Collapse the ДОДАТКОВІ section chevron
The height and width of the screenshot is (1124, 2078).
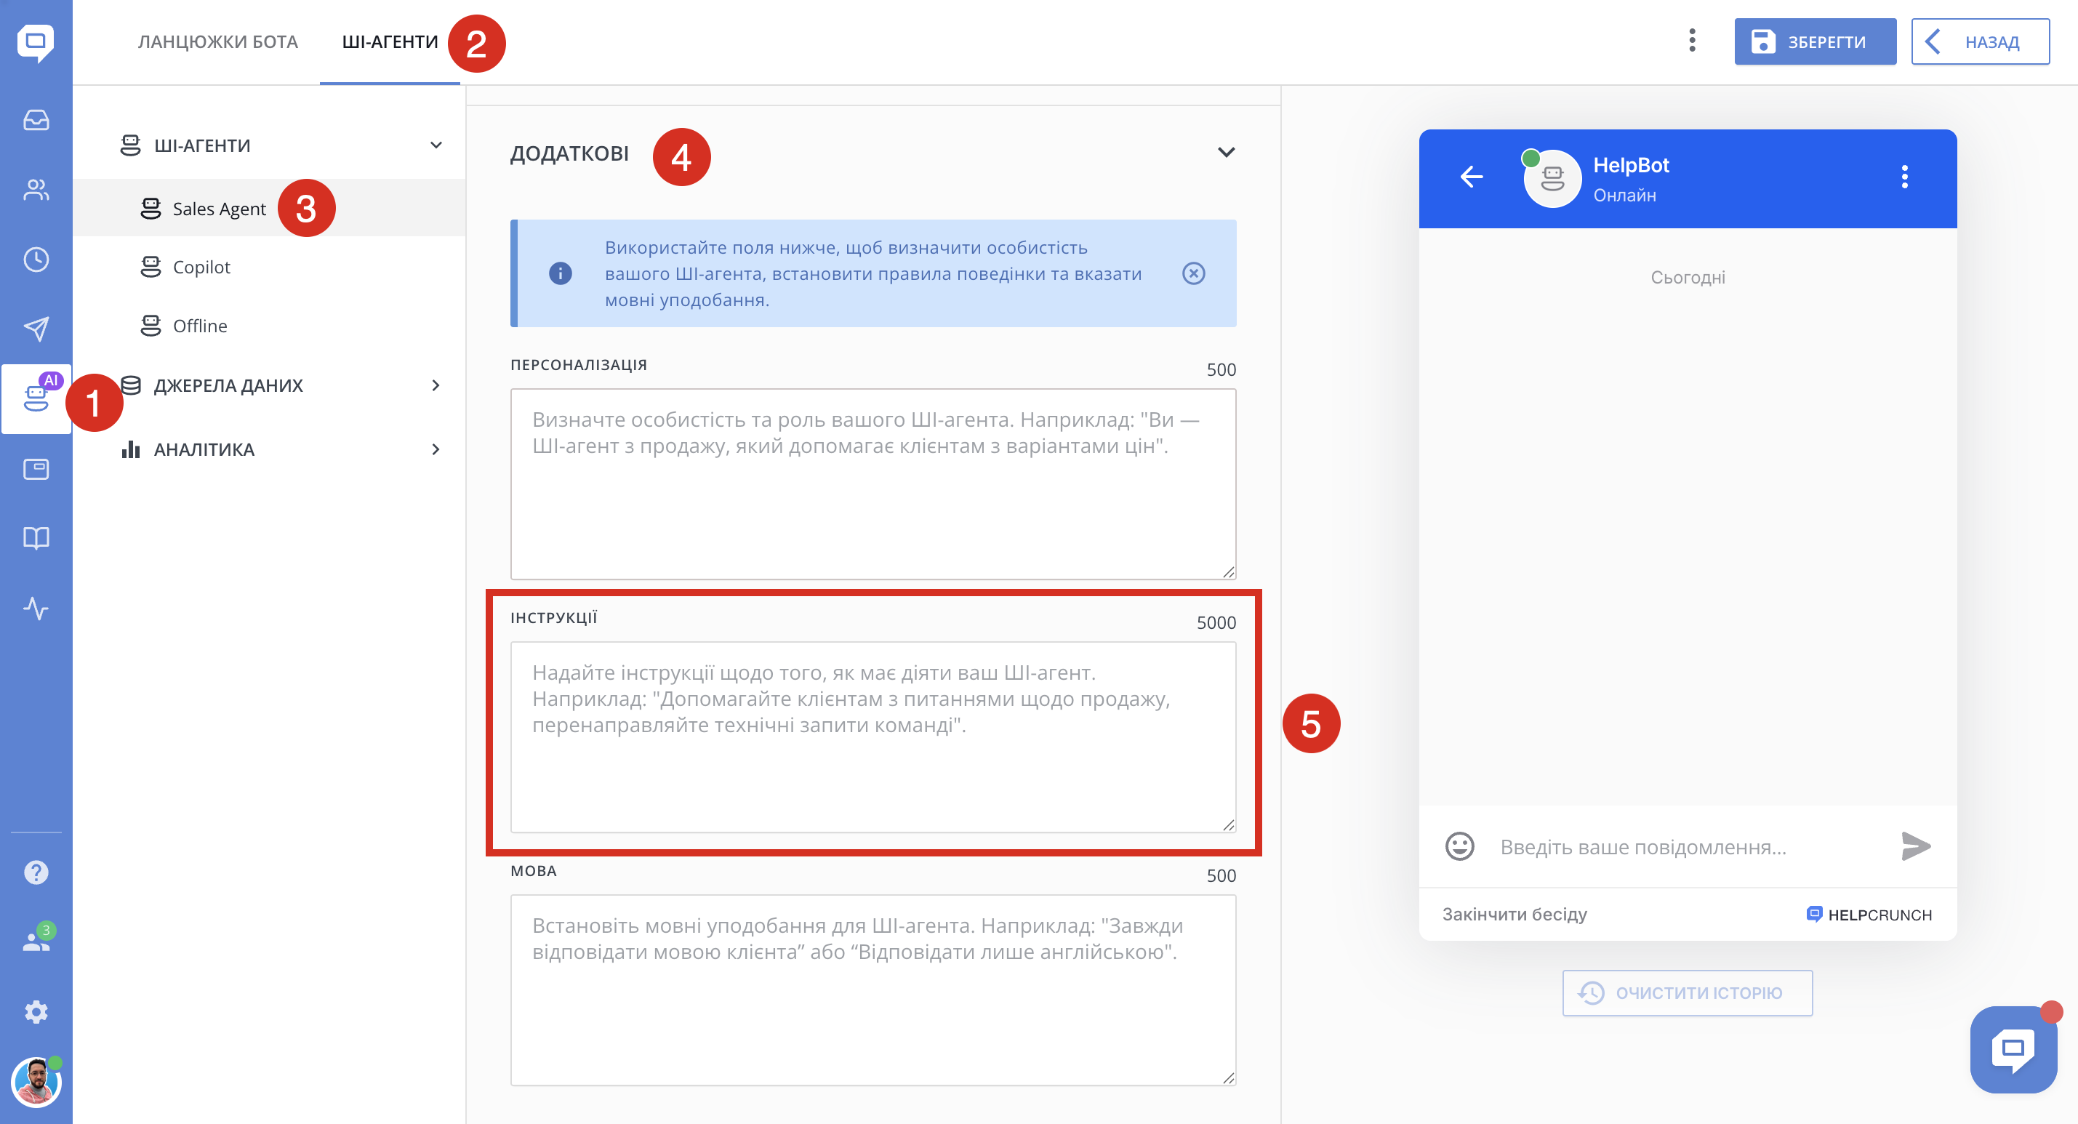pos(1225,153)
